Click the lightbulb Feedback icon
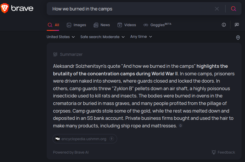This screenshot has height=162, width=245. (x=214, y=152)
